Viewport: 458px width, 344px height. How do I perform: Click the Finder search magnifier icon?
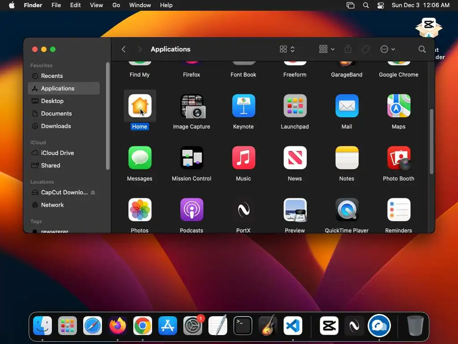tap(422, 49)
